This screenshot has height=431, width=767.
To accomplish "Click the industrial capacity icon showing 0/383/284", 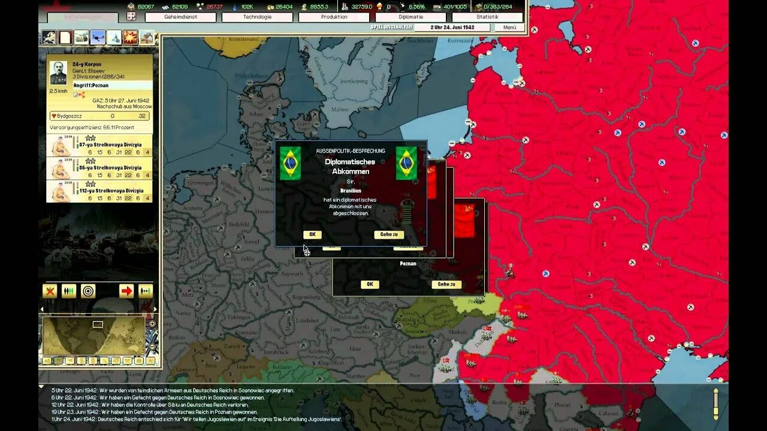I will point(478,7).
